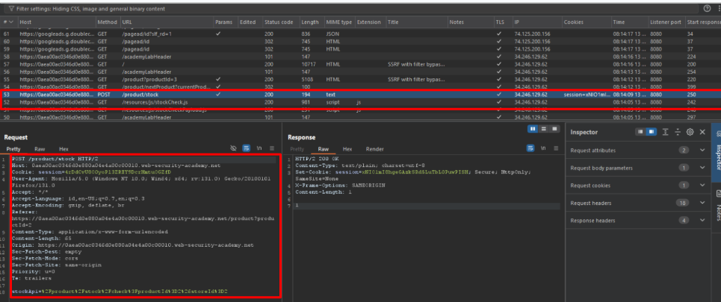The height and width of the screenshot is (302, 721).
Task: Open the filter settings bar
Action: [x=90, y=8]
